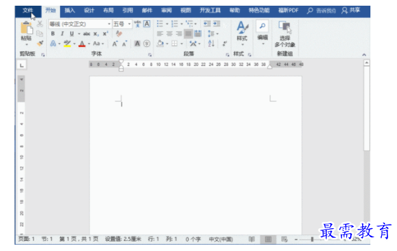Align text right

point(179,34)
